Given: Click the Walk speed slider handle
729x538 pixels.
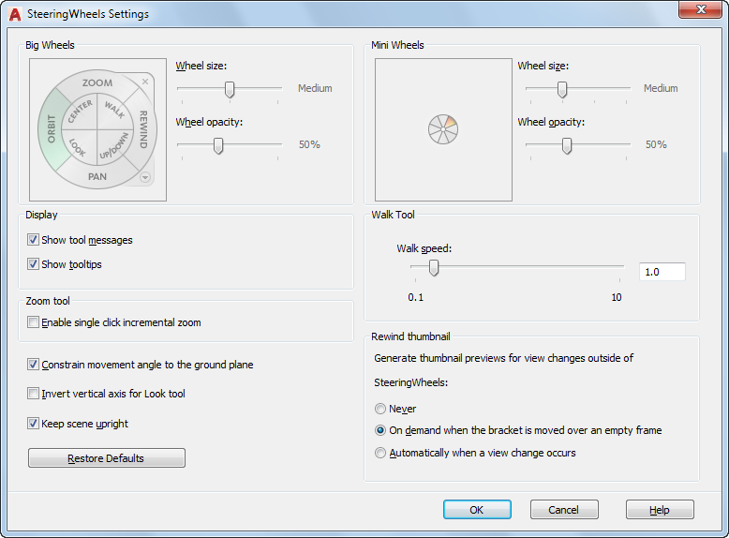Looking at the screenshot, I should (x=433, y=268).
